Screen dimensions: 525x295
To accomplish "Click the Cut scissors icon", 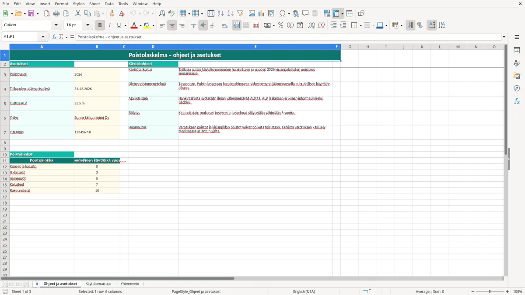I will (x=78, y=14).
